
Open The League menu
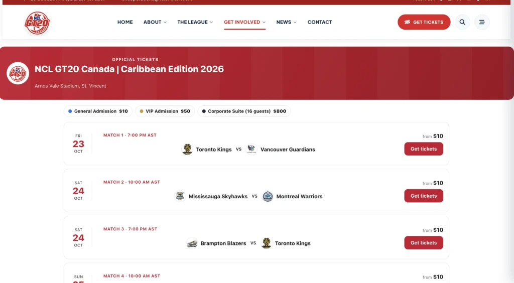pos(195,22)
